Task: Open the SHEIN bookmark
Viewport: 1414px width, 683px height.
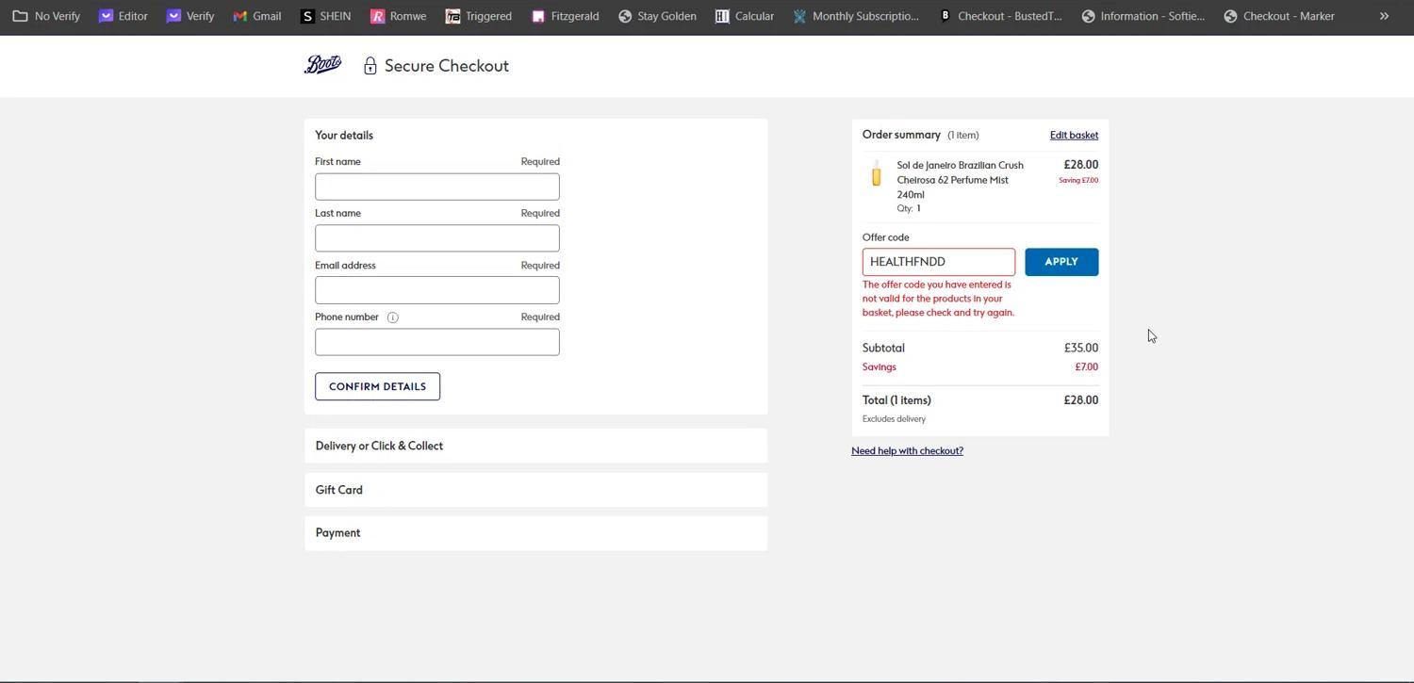Action: pos(325,16)
